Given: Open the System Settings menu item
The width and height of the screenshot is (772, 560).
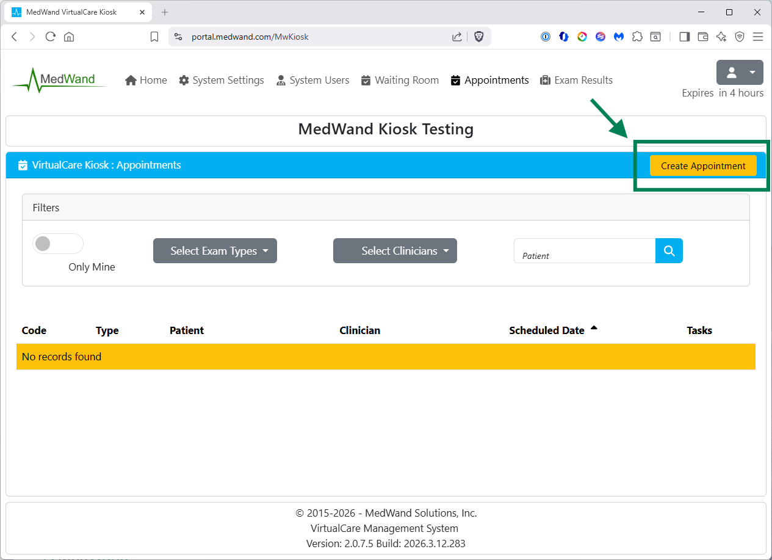Looking at the screenshot, I should tap(222, 80).
